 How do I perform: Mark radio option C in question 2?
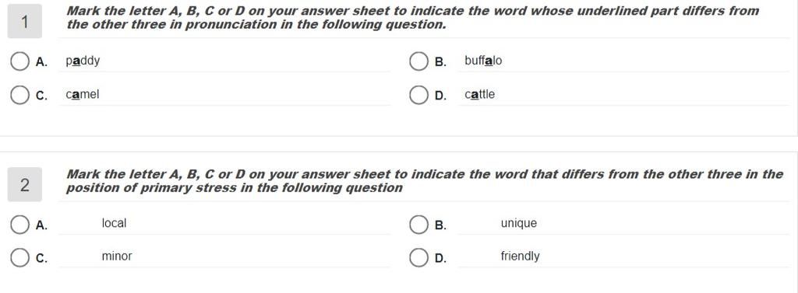19,257
